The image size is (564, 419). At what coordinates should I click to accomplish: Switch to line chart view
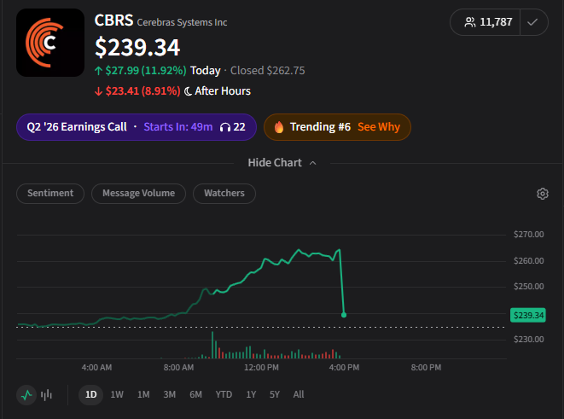(26, 395)
